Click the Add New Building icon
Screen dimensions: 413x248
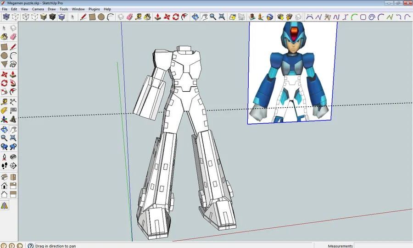[x=252, y=17]
